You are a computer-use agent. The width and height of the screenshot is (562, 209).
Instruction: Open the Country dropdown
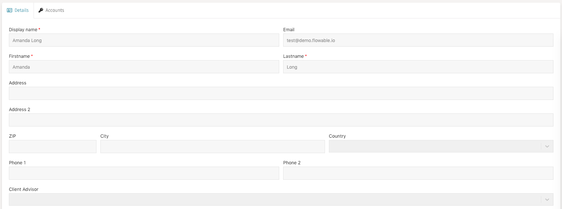(428, 146)
